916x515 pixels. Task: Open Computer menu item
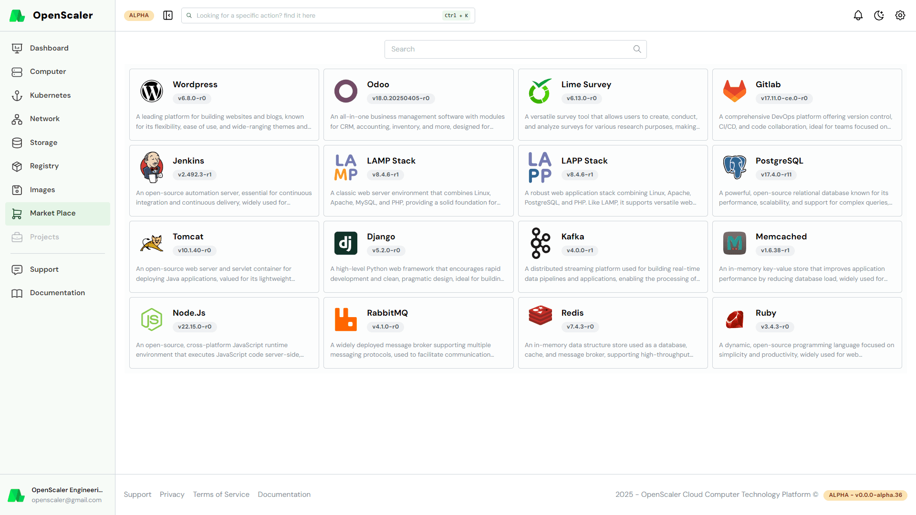pos(58,72)
